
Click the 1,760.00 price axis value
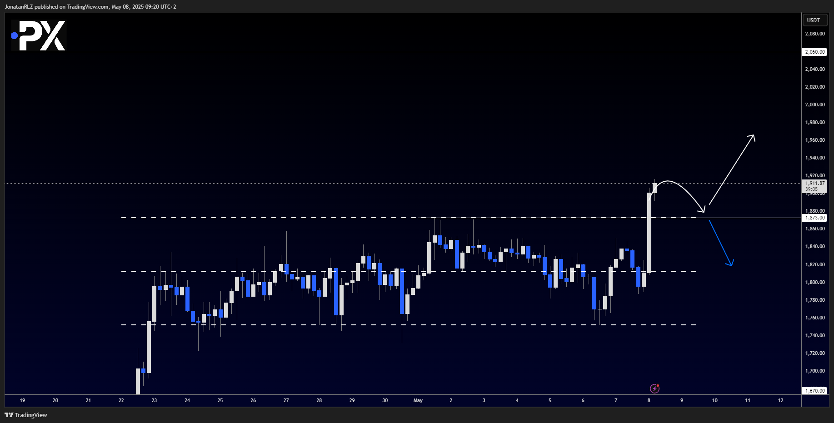[x=815, y=318]
